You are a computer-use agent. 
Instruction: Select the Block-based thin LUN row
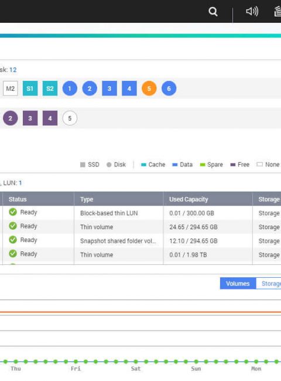pos(140,213)
